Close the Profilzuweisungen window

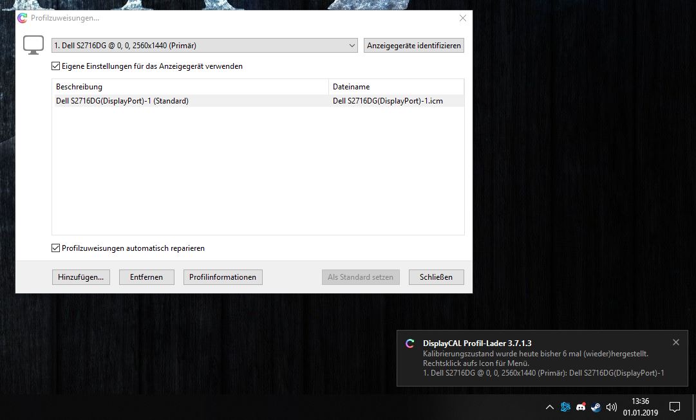pos(462,18)
